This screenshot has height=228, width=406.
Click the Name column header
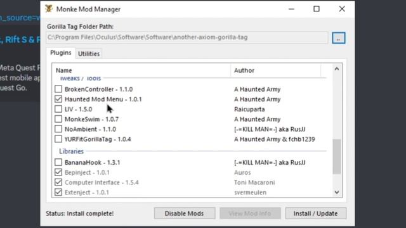(x=142, y=70)
